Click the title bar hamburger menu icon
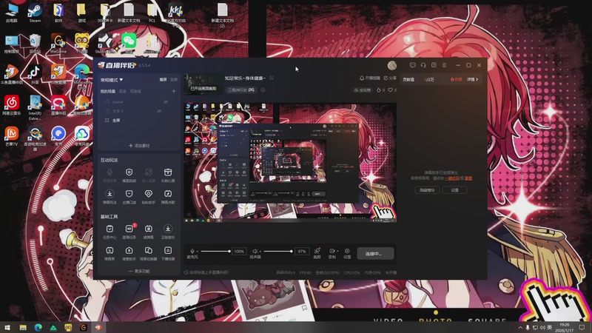Viewport: 592px width, 333px height. click(445, 65)
